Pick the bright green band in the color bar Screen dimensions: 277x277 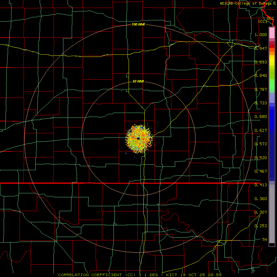[272, 84]
